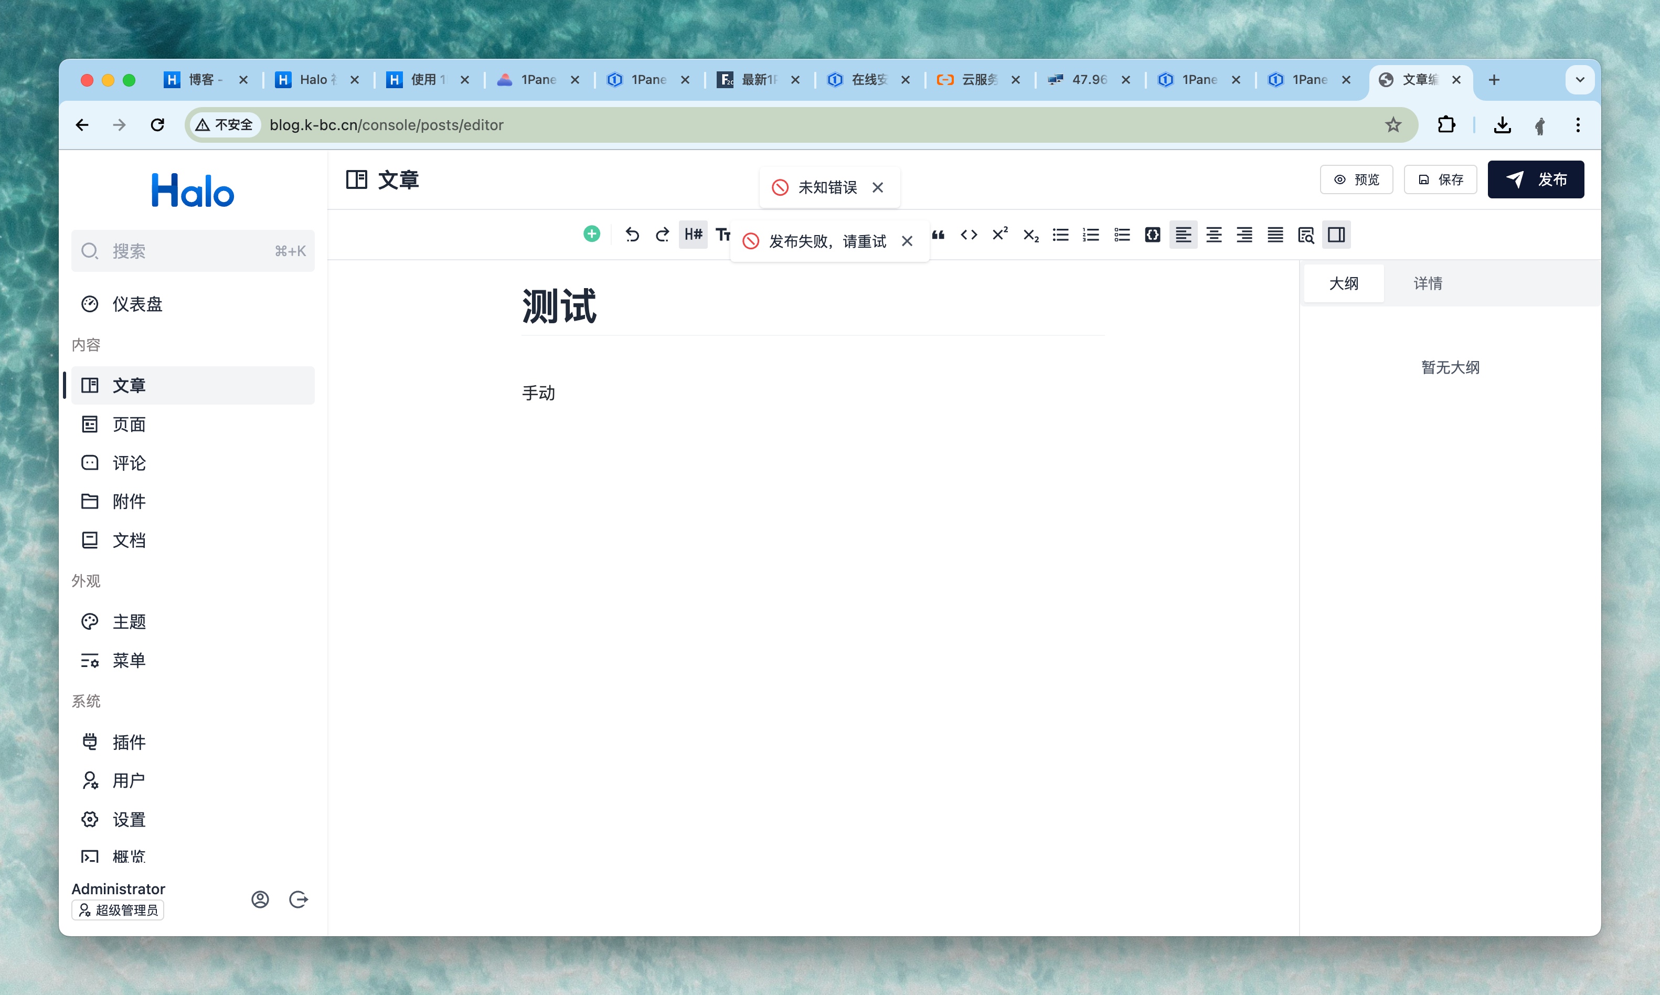Toggle inline code formatting icon

969,235
